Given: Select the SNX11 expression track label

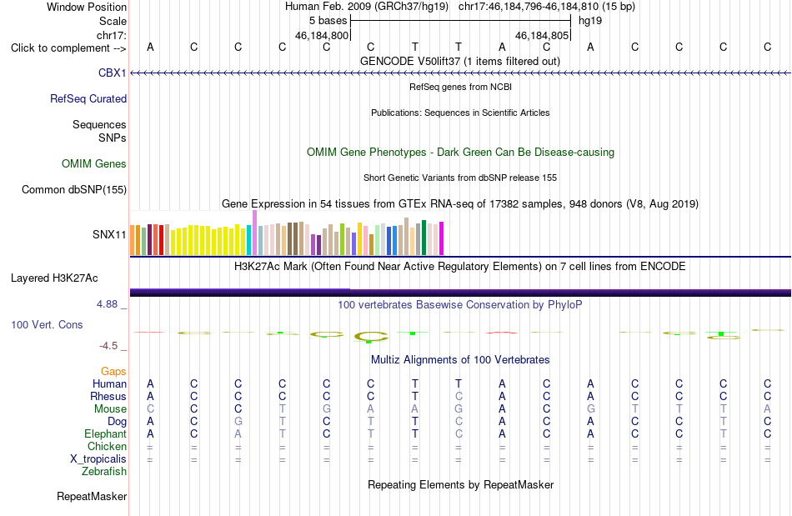Looking at the screenshot, I should (x=109, y=234).
